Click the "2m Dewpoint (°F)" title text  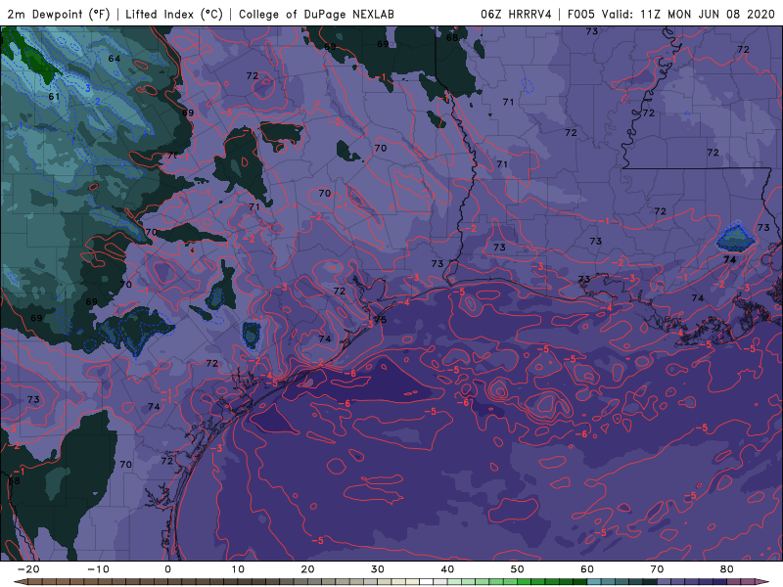click(59, 15)
